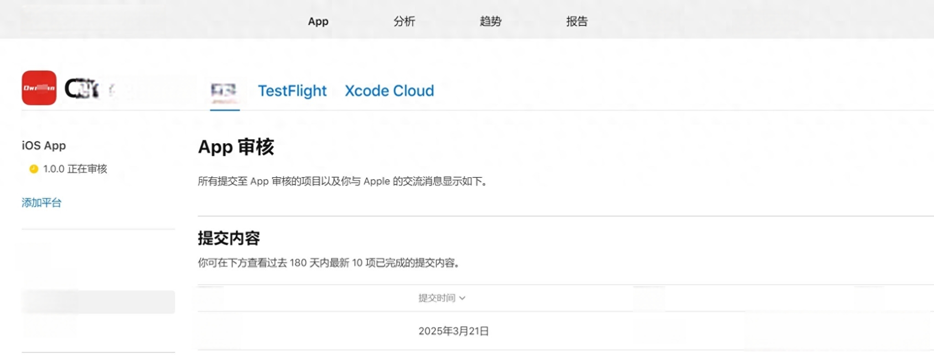This screenshot has height=355, width=934.
Task: Select the 1.0.0 正在审核 version
Action: 75,169
